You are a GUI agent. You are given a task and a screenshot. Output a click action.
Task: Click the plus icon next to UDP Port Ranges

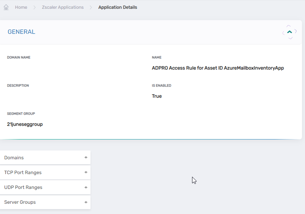[x=86, y=187]
